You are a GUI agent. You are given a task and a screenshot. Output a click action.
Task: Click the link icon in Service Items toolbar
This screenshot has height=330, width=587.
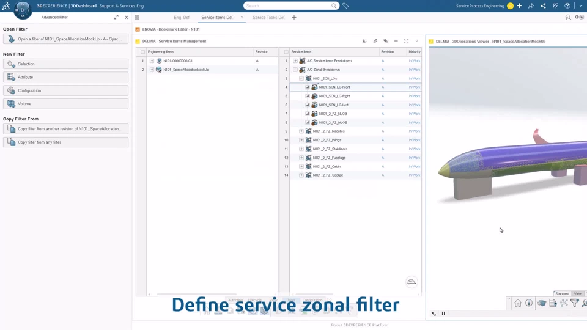click(375, 41)
